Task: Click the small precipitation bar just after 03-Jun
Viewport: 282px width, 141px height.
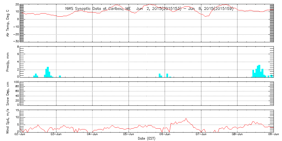Action: [x=60, y=76]
